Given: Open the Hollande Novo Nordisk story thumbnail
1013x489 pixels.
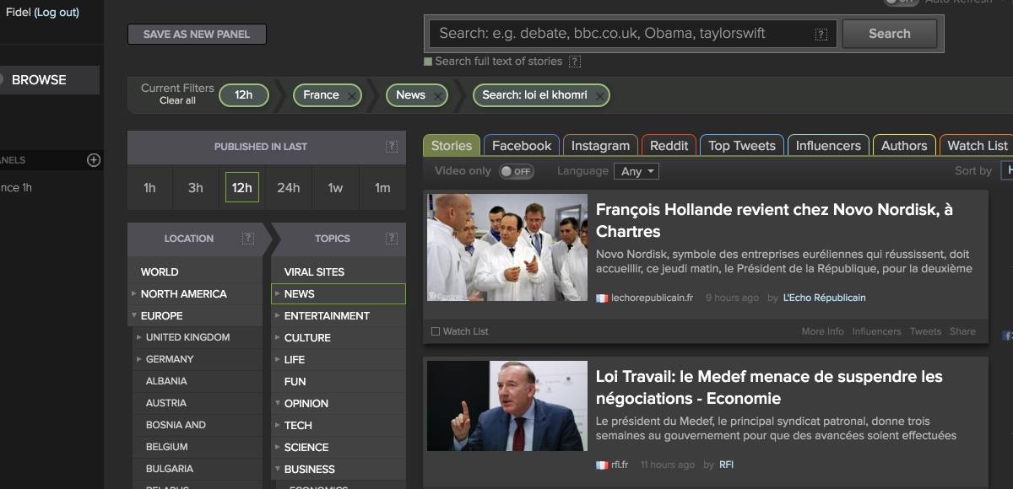Looking at the screenshot, I should (507, 248).
